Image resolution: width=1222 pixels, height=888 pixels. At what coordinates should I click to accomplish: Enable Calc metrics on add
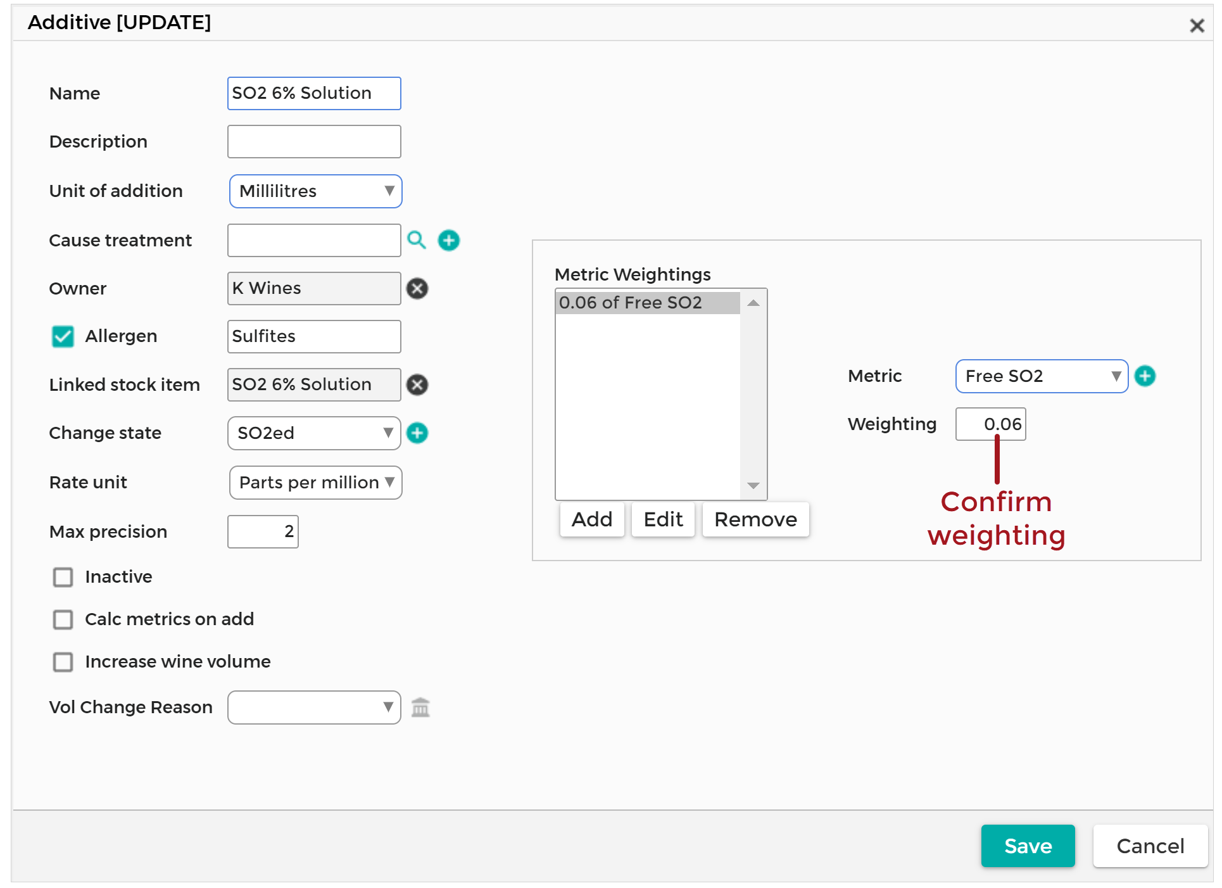(x=63, y=619)
